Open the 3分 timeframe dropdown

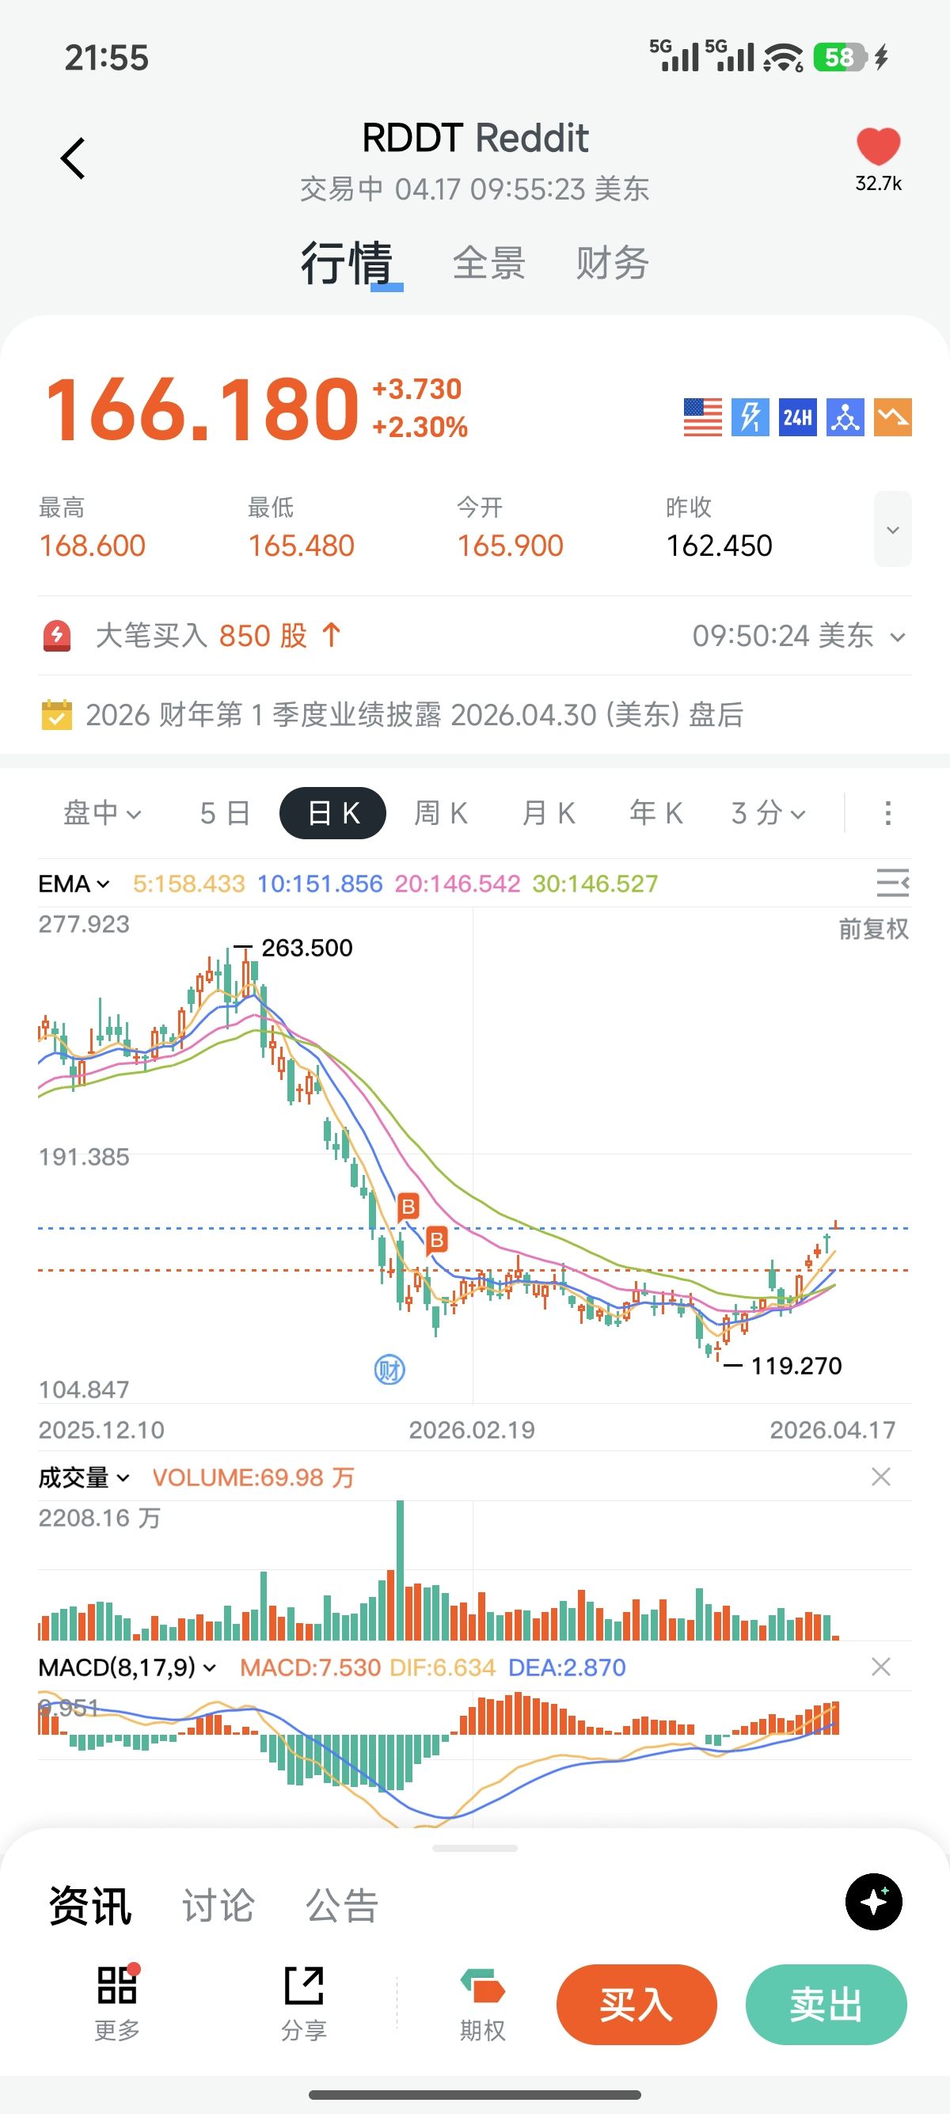[x=768, y=813]
